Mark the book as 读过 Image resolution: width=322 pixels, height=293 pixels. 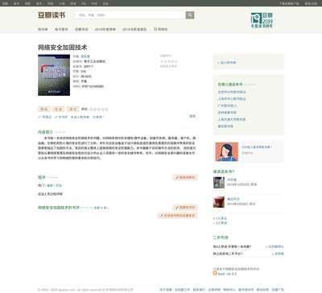72,109
